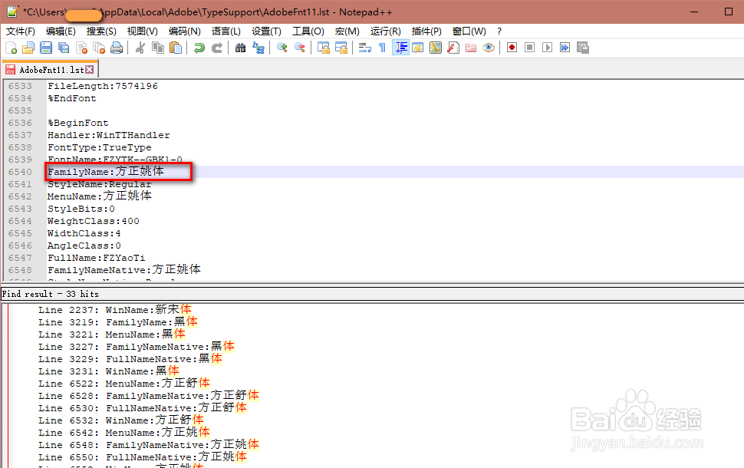Select the AdobeFnt11.lst tab
744x468 pixels.
pos(51,70)
